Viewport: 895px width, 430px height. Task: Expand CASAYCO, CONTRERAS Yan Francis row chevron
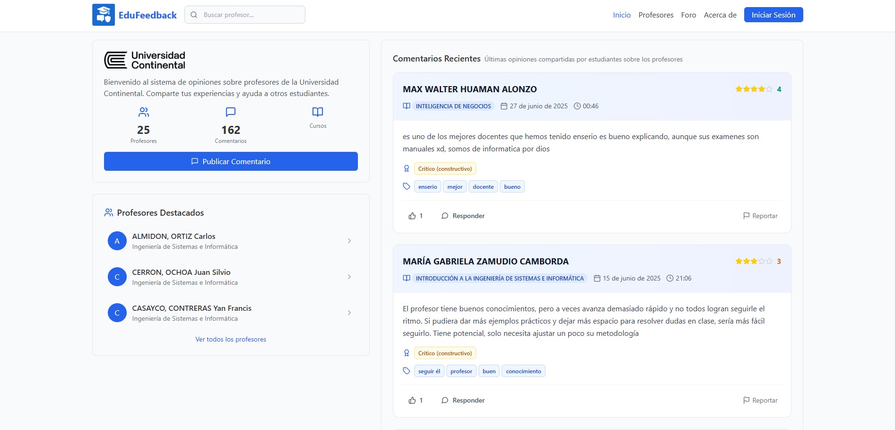[x=349, y=313]
